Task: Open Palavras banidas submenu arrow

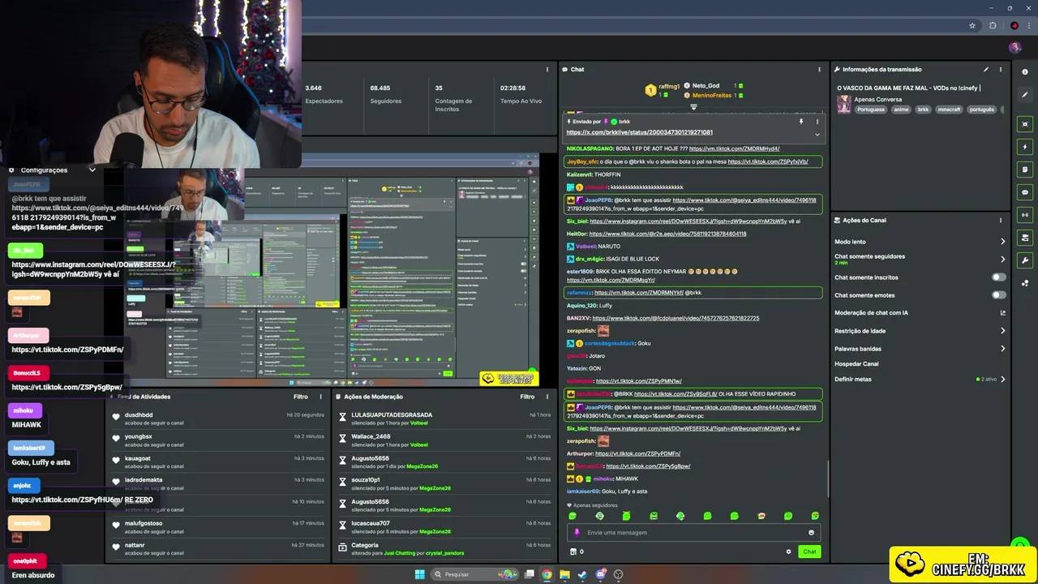Action: pyautogui.click(x=1002, y=349)
